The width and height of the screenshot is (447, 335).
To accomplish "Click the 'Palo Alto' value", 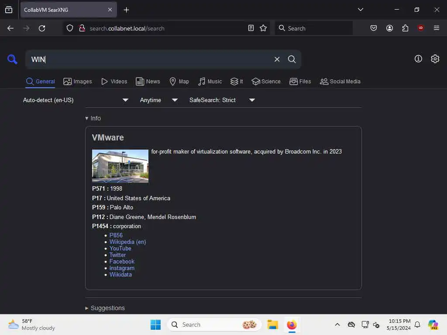I will 121,207.
